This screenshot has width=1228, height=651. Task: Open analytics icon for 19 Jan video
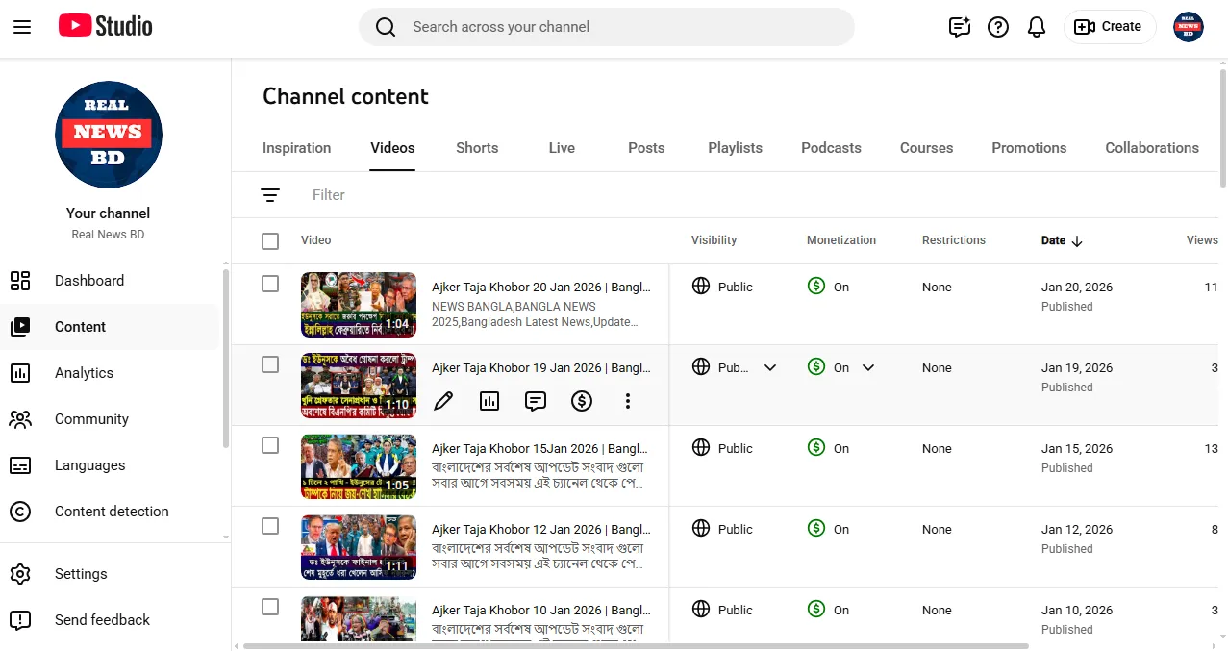489,401
